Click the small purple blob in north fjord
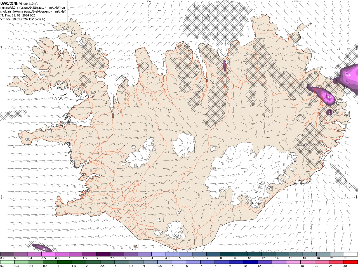Screen dimensions: 358x268 click(x=224, y=66)
